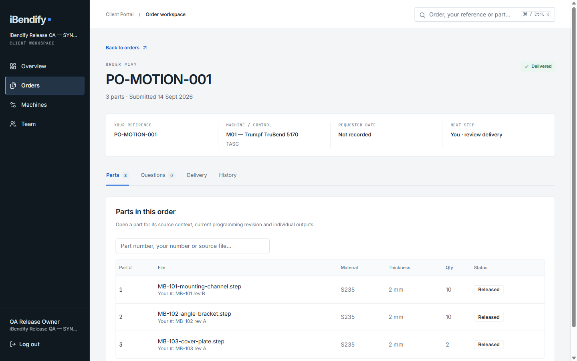Click the Machines sliders icon
Viewport: 577px width, 361px height.
[x=13, y=105]
